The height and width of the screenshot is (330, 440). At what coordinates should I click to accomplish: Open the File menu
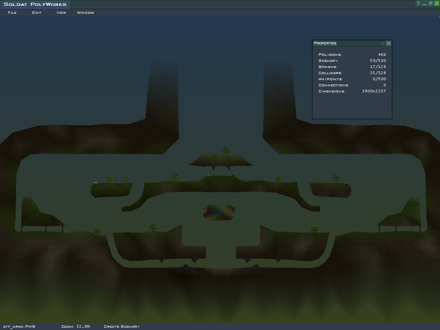coord(12,13)
